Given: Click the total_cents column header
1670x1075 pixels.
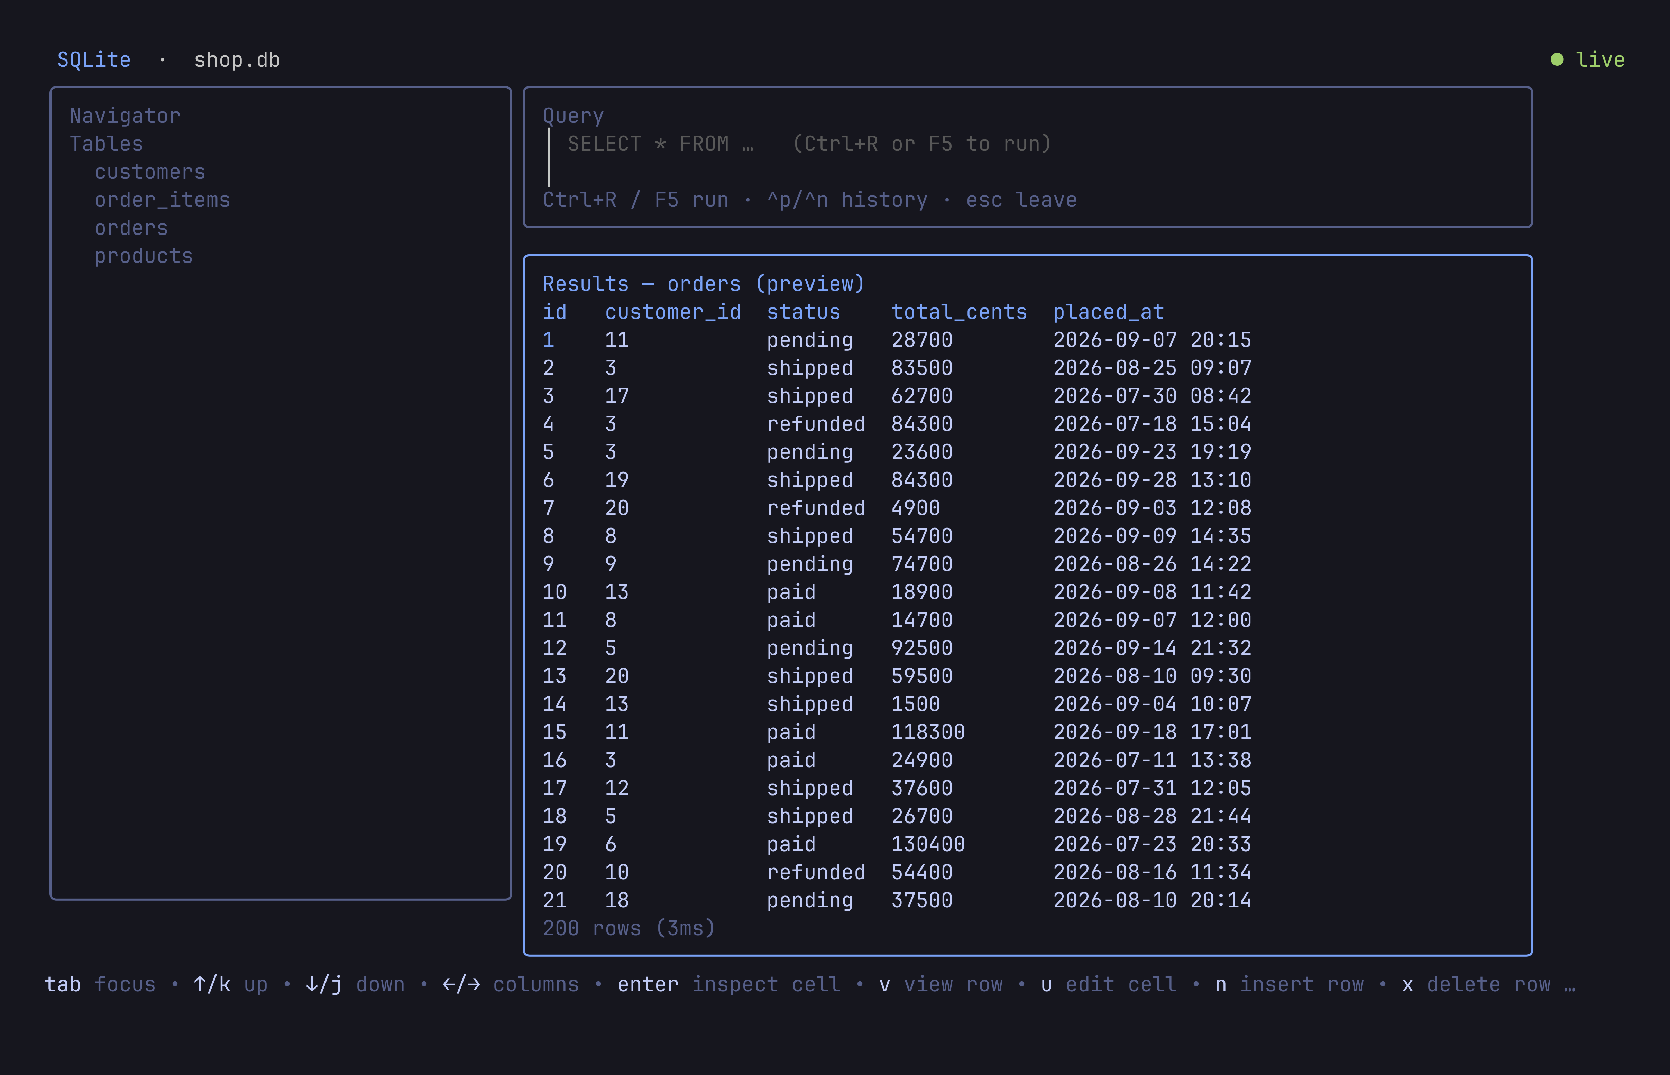Looking at the screenshot, I should [x=959, y=312].
